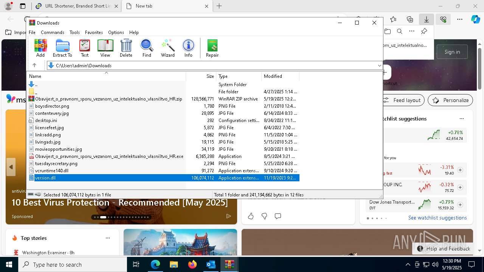The image size is (484, 272).
Task: Open the Tools menu
Action: 74,32
